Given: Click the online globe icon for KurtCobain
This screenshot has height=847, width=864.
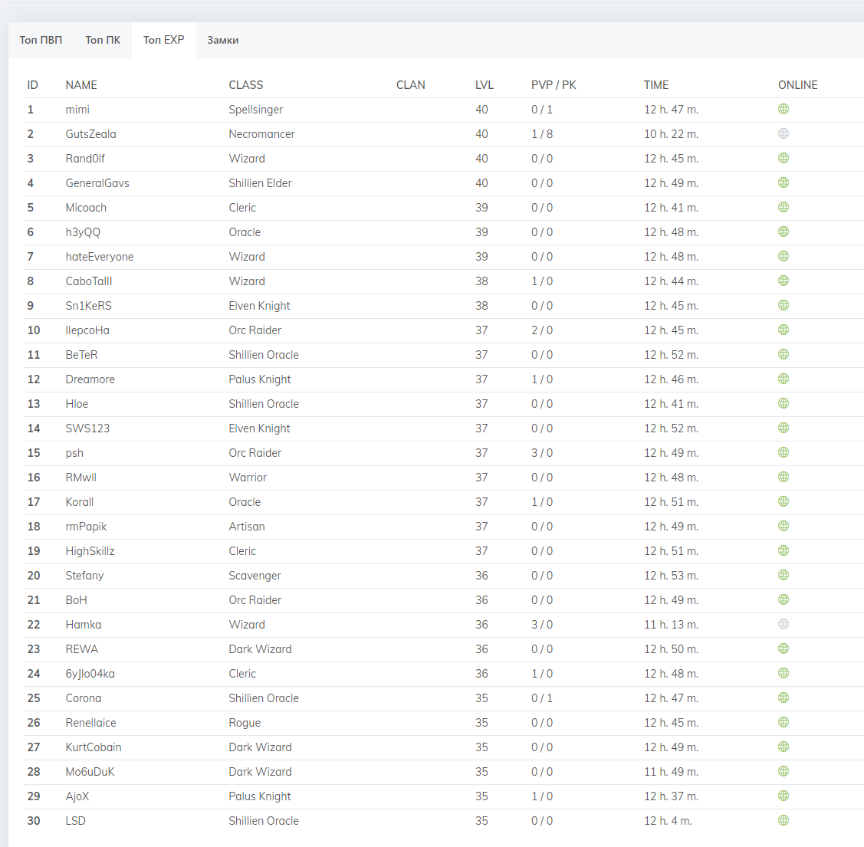Looking at the screenshot, I should pyautogui.click(x=783, y=747).
